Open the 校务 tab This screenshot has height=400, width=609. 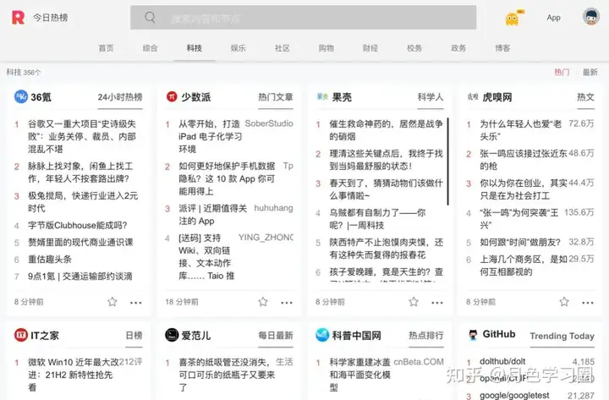pyautogui.click(x=414, y=48)
